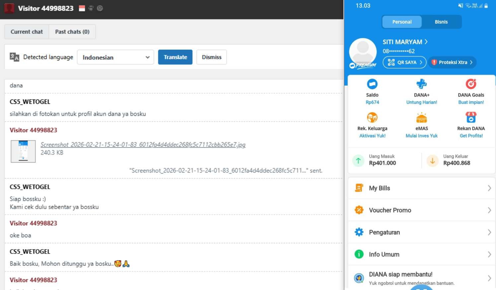The width and height of the screenshot is (496, 290).
Task: Tap the battery icon in phone status bar
Action: click(486, 6)
